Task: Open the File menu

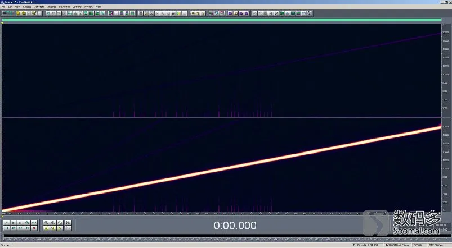Action: [x=3, y=7]
